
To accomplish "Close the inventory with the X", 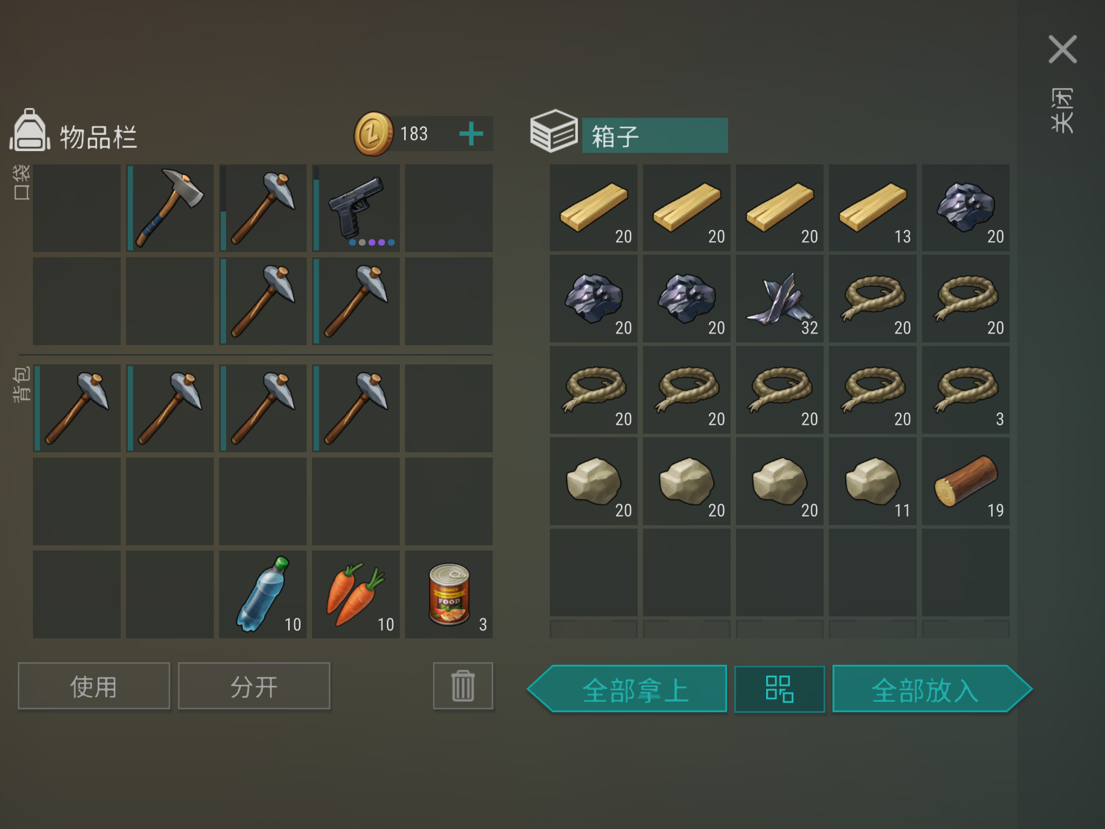I will tap(1062, 49).
